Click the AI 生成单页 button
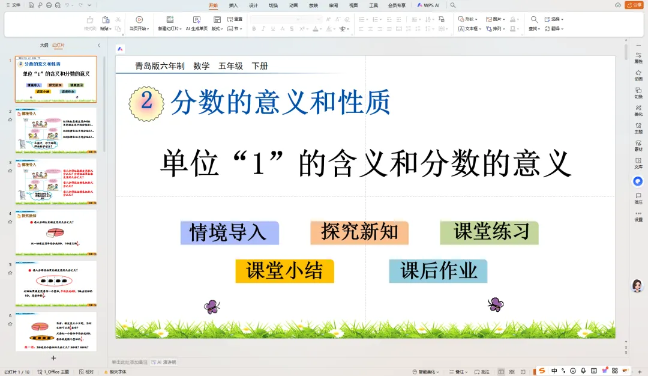This screenshot has height=376, width=648. 197,23
